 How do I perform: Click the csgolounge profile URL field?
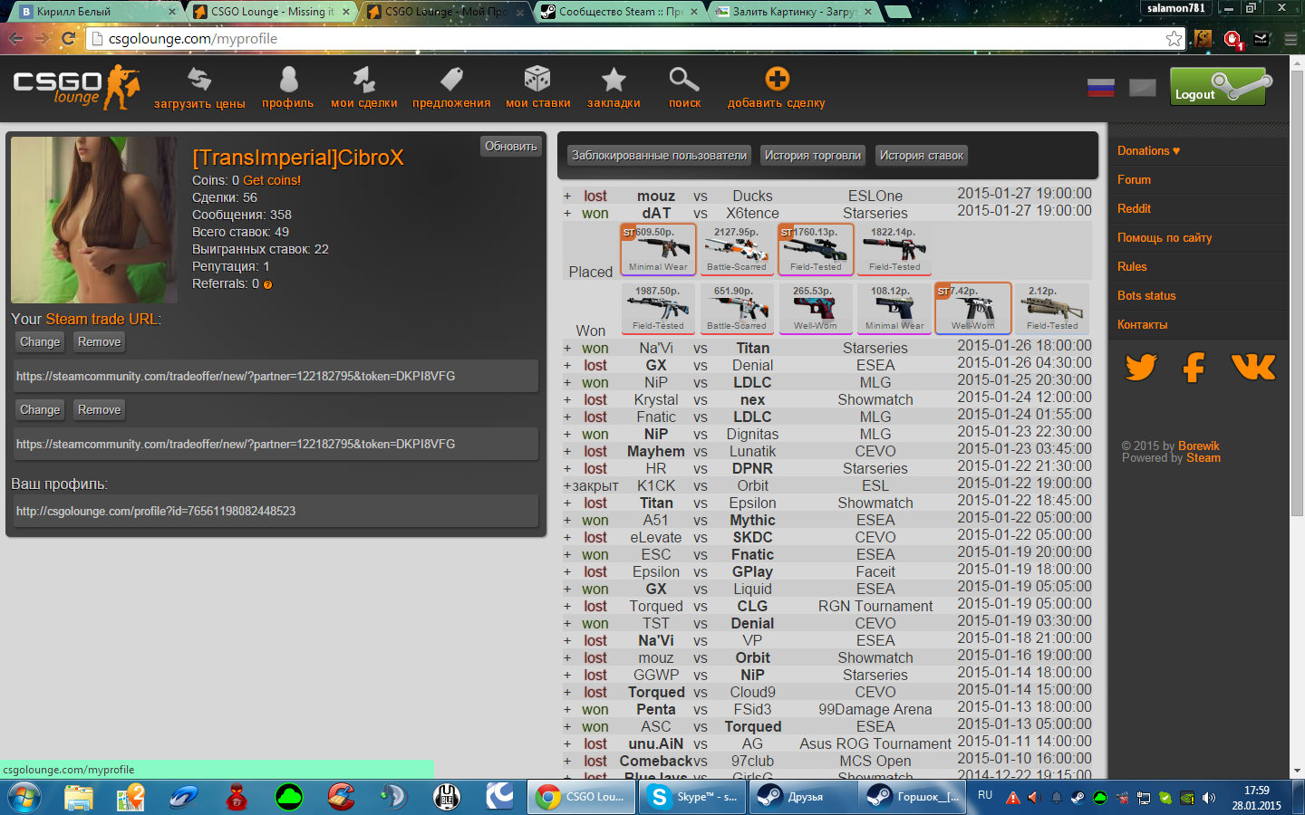276,512
